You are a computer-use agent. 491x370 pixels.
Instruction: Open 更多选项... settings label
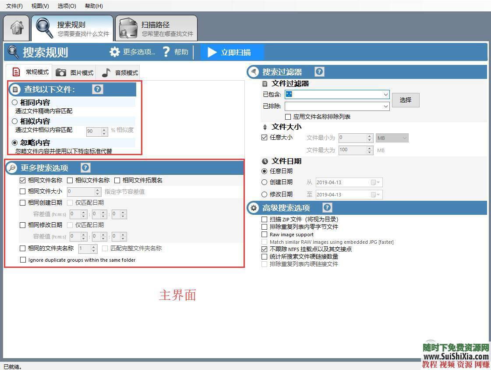(x=139, y=52)
